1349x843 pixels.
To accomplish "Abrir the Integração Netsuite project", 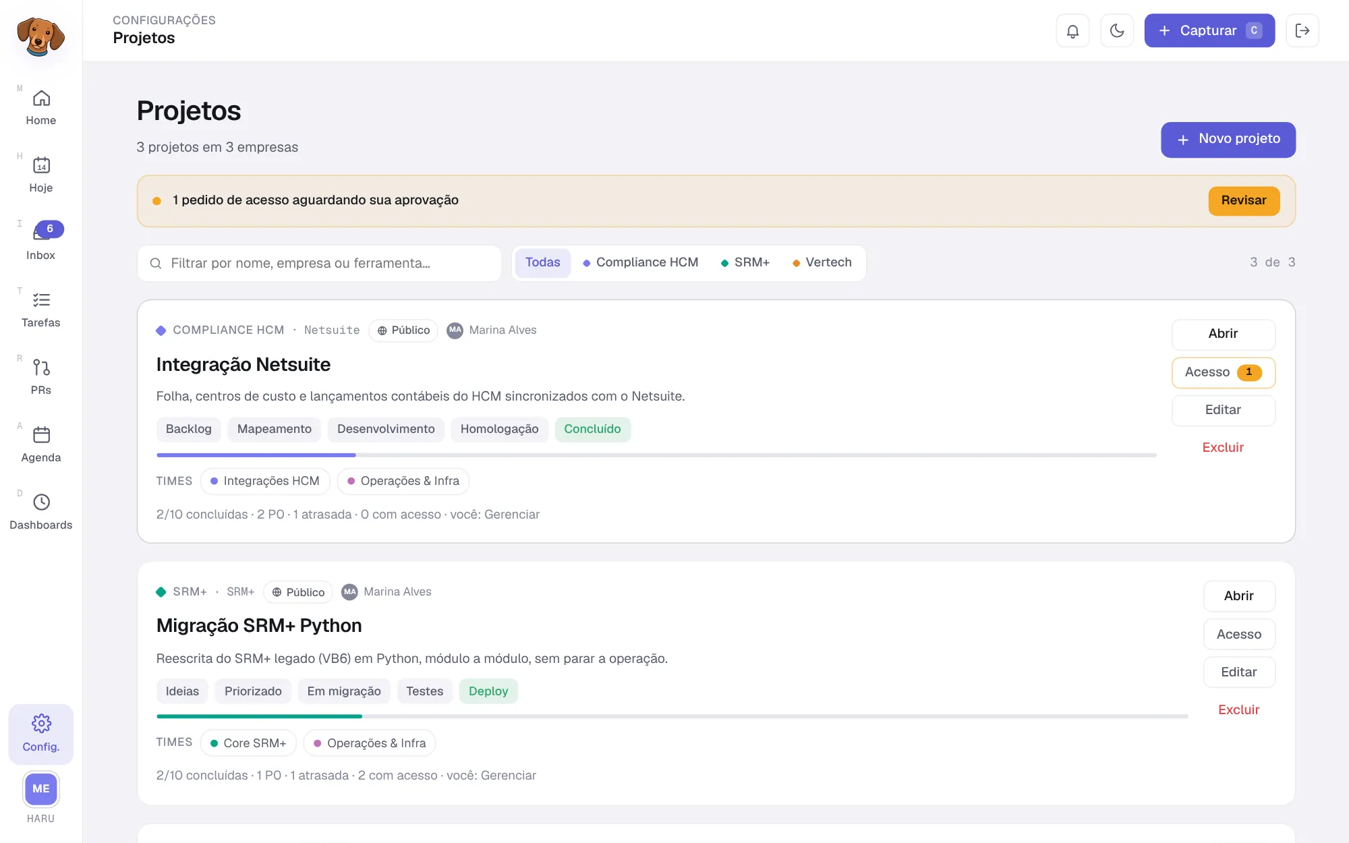I will (1223, 334).
